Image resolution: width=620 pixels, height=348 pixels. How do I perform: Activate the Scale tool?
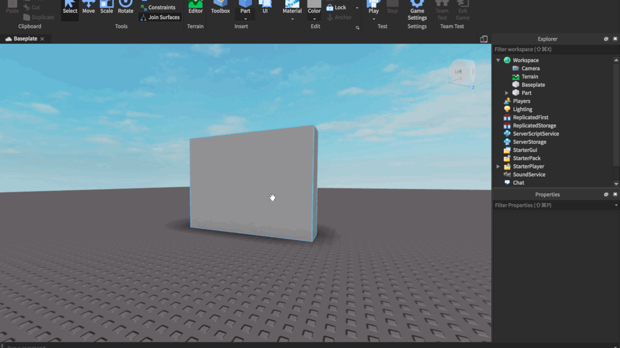click(x=107, y=8)
